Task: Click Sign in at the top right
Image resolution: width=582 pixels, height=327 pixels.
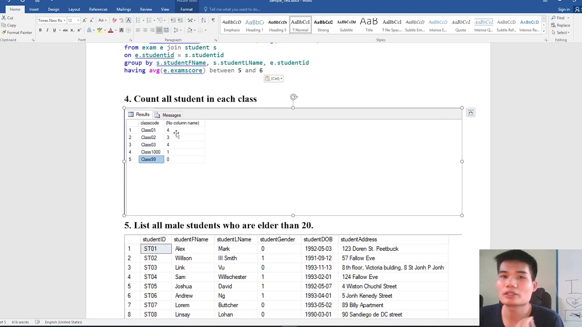Action: pyautogui.click(x=564, y=9)
